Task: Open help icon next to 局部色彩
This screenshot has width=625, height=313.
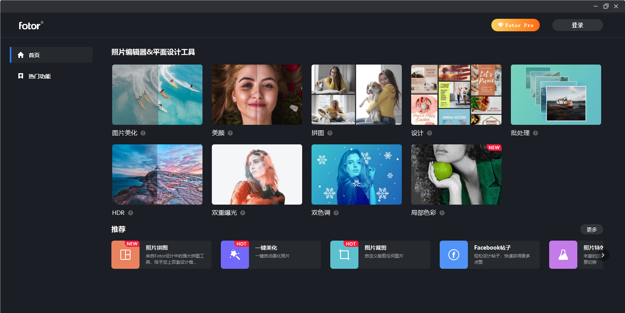Action: [442, 213]
